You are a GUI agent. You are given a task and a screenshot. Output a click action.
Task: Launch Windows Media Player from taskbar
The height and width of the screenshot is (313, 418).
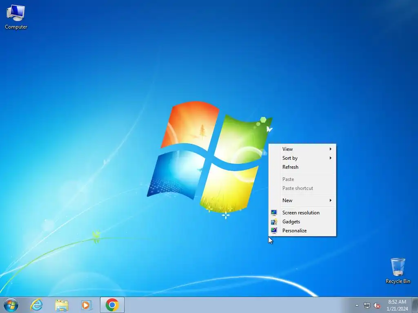pyautogui.click(x=87, y=305)
